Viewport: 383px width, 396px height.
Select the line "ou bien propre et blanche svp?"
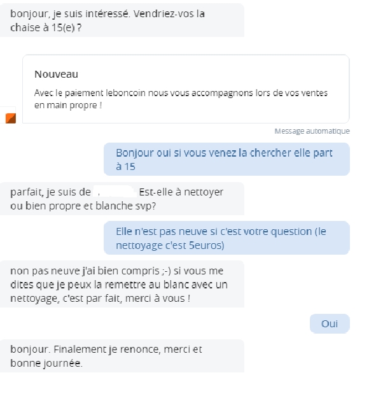(83, 206)
